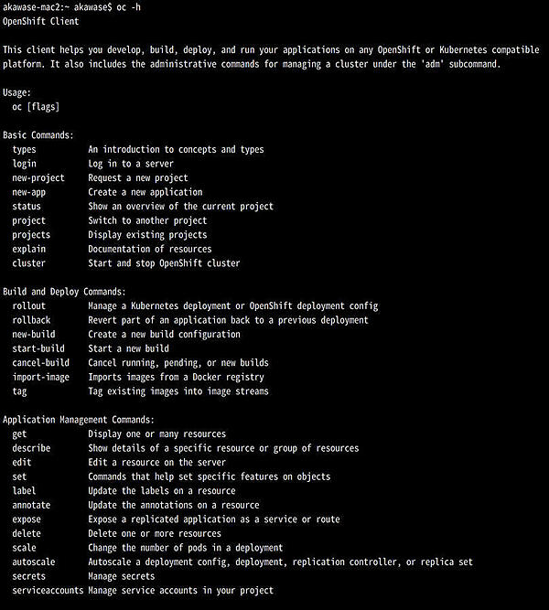The width and height of the screenshot is (549, 610).
Task: Click the 'oc [flags]' usage text
Action: (37, 107)
